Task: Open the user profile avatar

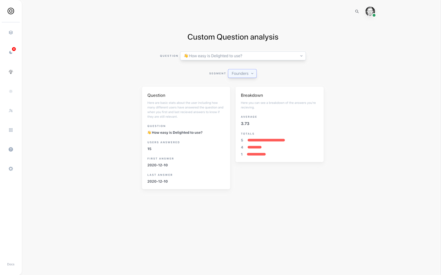Action: 370,11
